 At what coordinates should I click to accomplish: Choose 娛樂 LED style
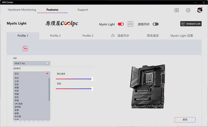coord(17,113)
